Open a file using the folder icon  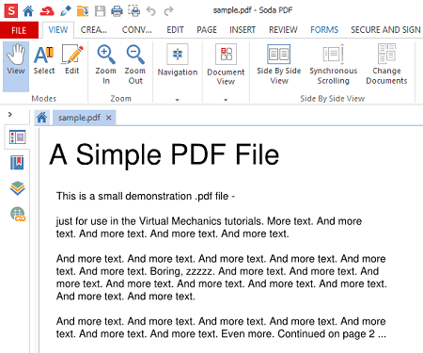[x=83, y=11]
